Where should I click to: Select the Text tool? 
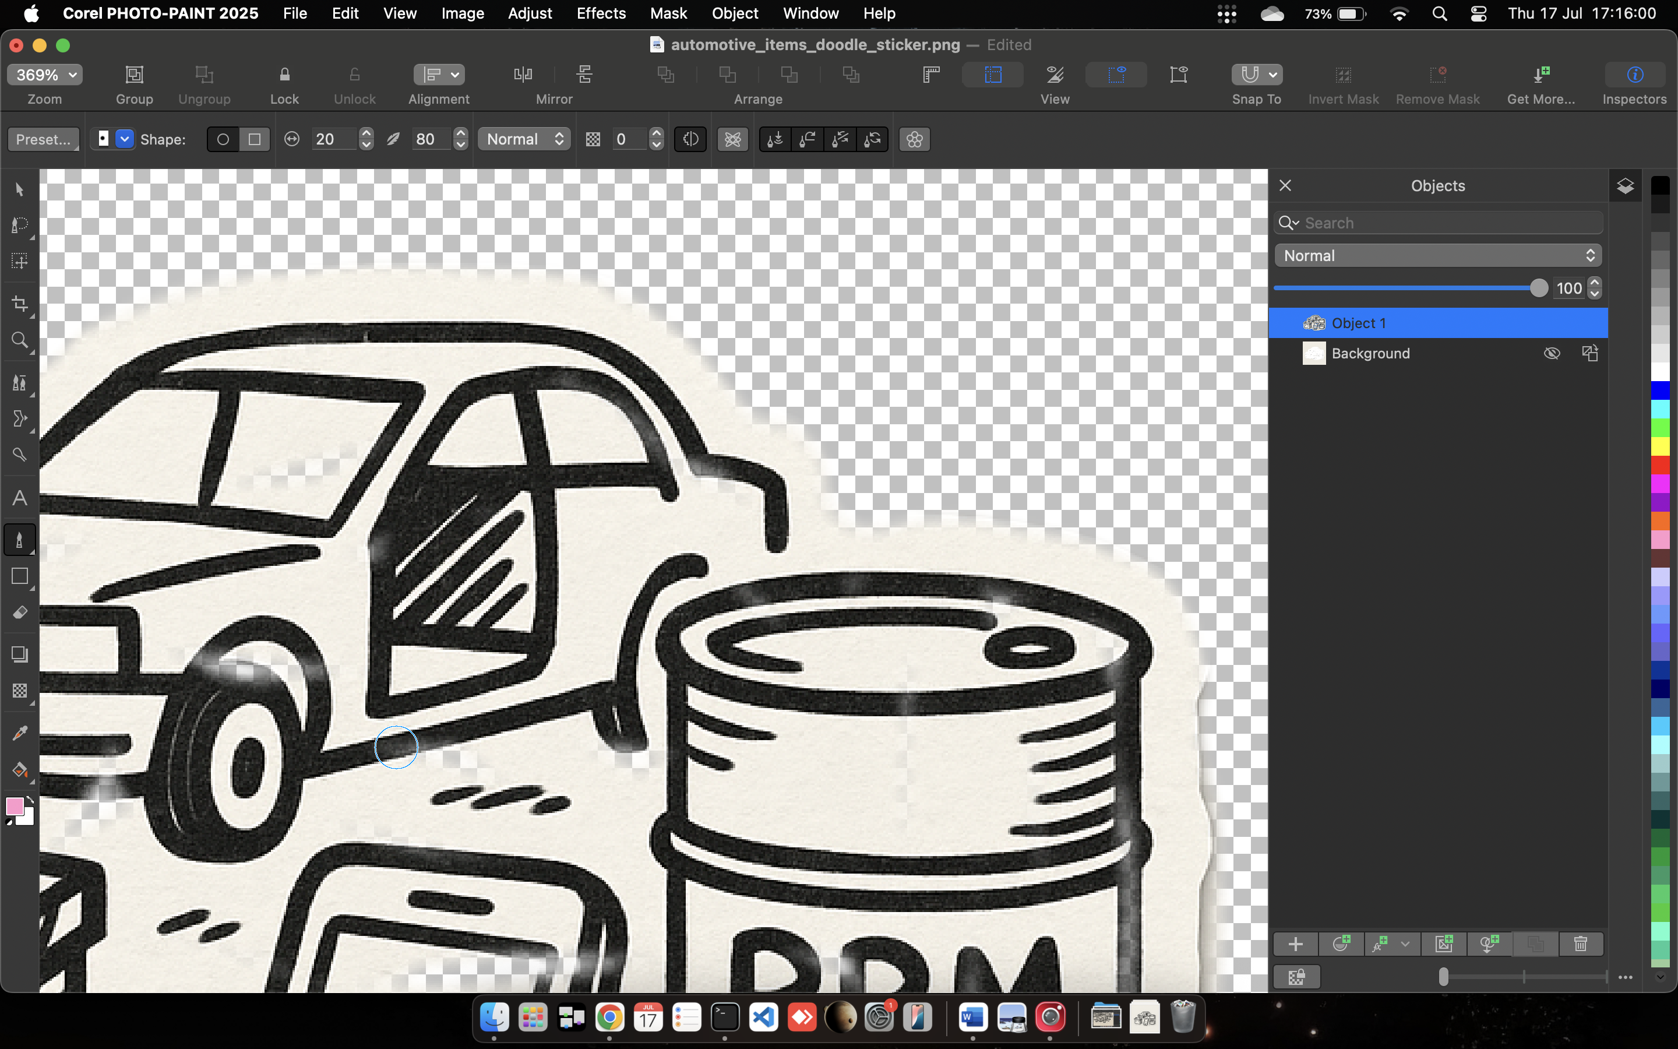(19, 498)
